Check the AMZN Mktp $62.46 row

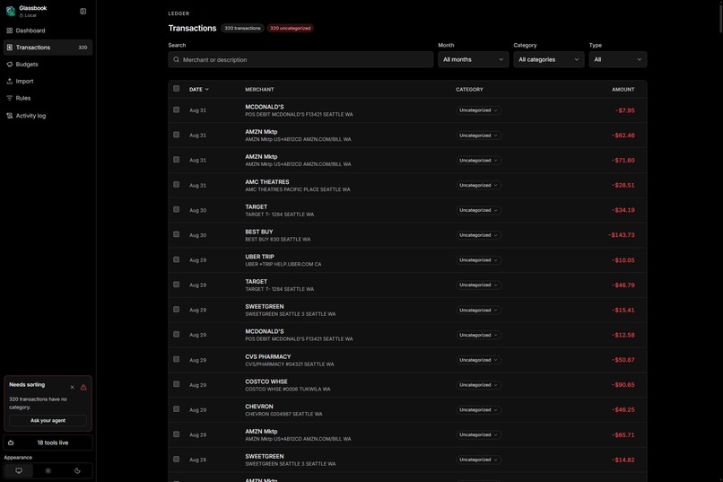click(x=176, y=135)
